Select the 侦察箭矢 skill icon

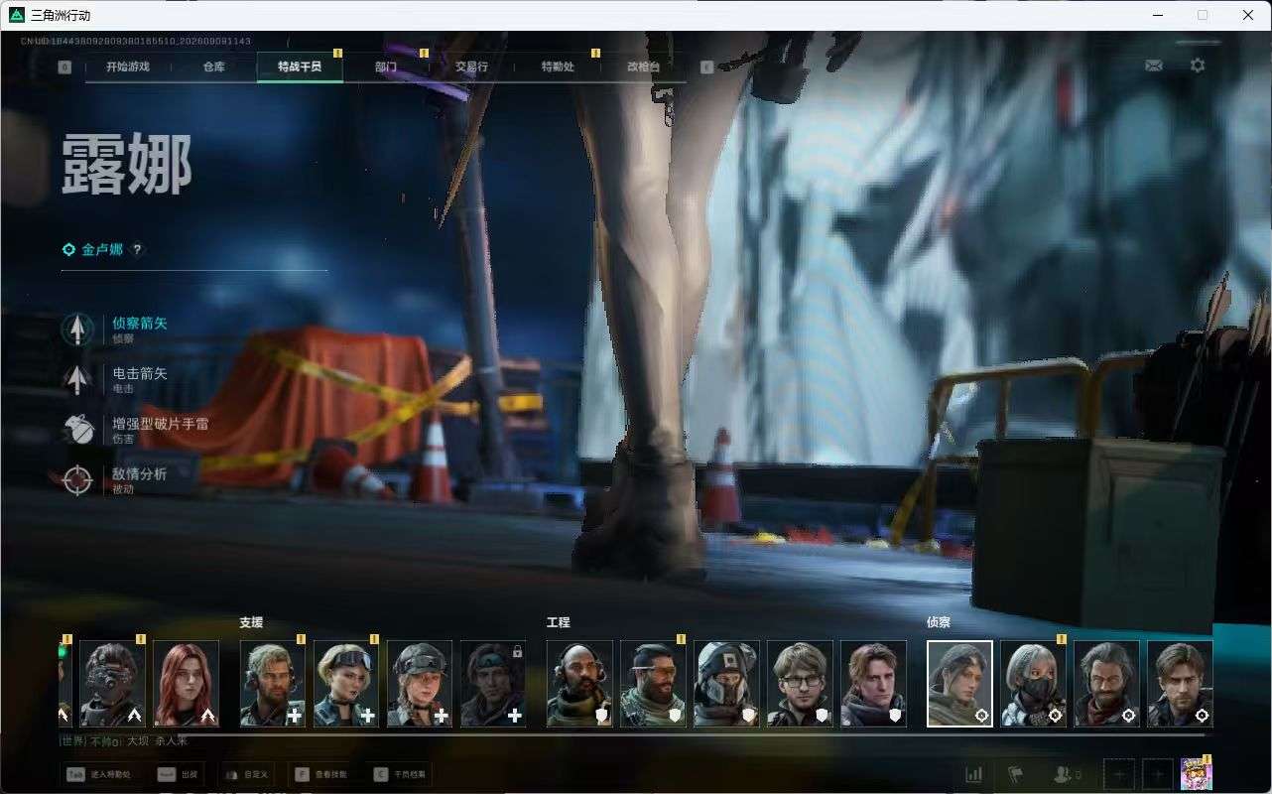(x=77, y=330)
